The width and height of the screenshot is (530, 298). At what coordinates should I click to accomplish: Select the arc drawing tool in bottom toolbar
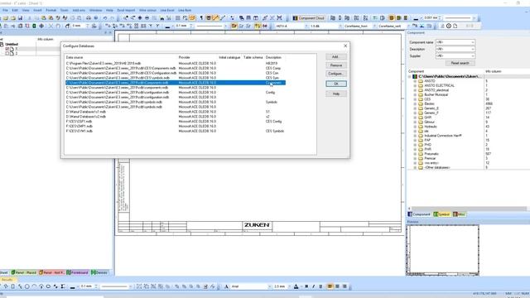click(x=34, y=286)
